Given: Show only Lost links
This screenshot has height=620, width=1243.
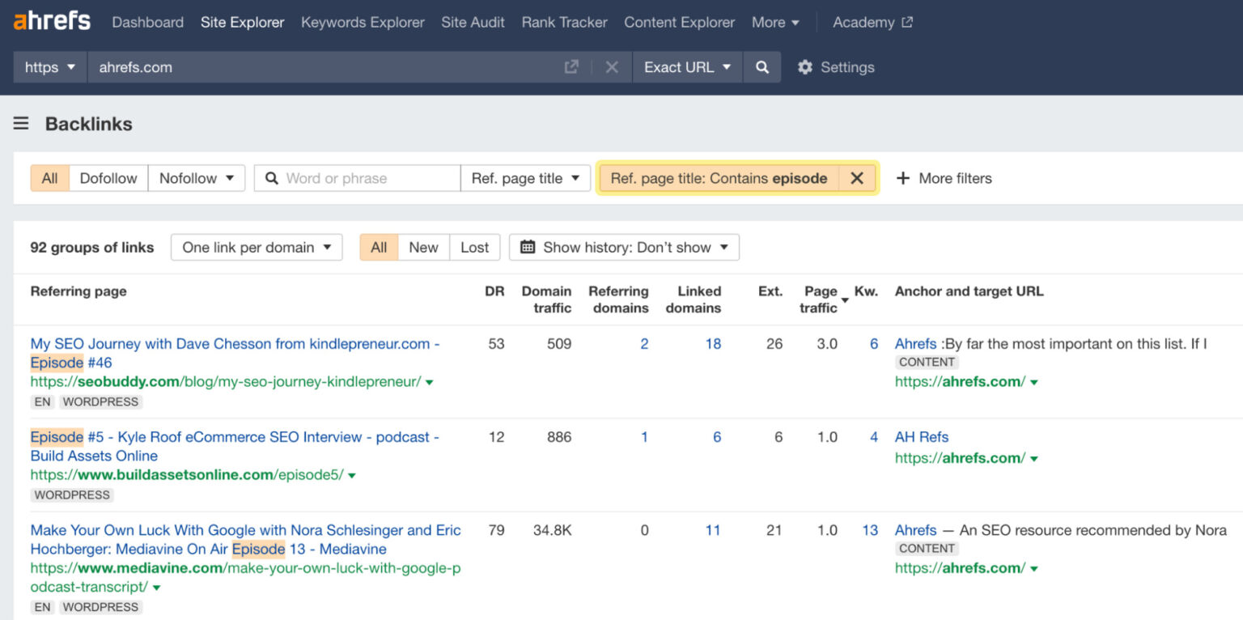Looking at the screenshot, I should click(x=474, y=247).
